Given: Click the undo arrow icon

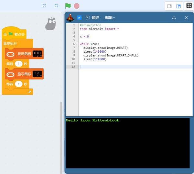Looking at the screenshot, I should 45,6.
